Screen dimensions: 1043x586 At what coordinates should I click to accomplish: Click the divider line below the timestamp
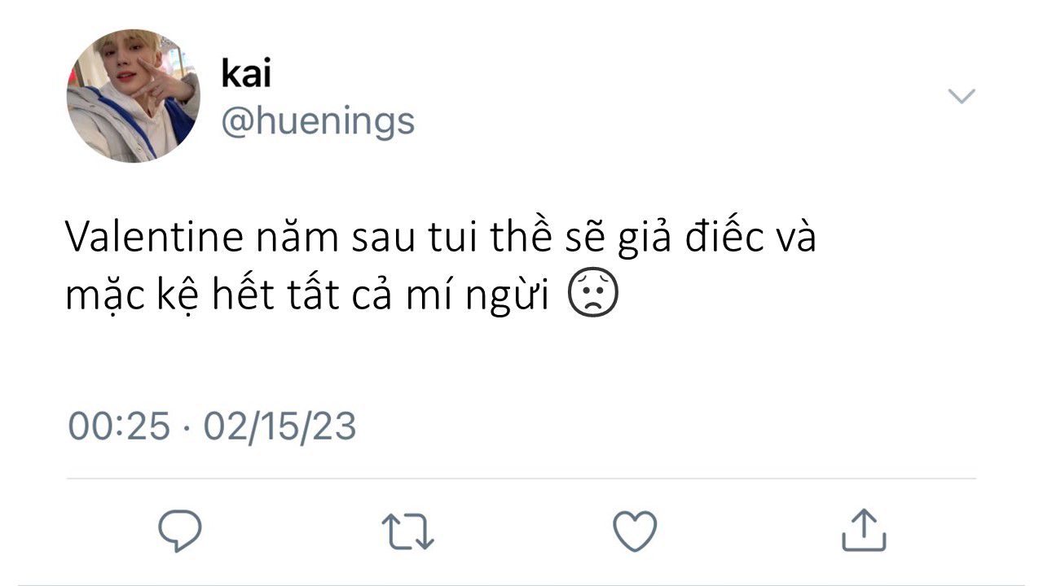(521, 479)
